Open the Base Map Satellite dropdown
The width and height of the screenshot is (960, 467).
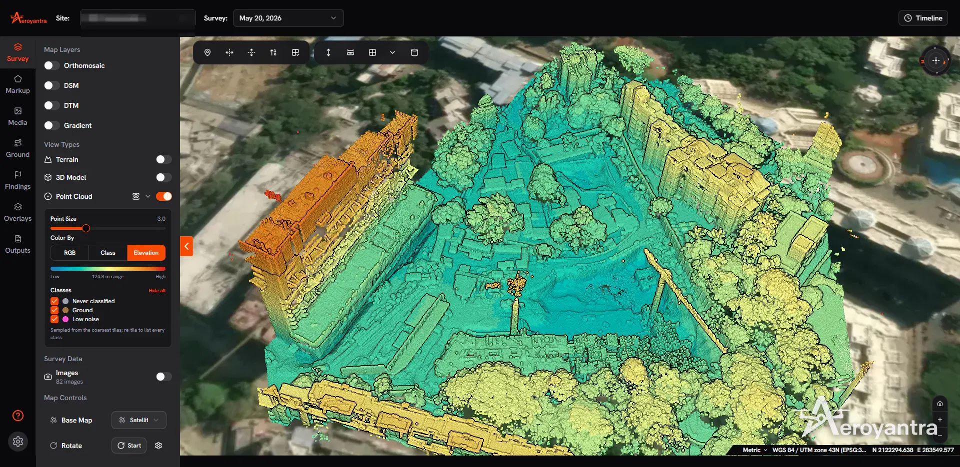click(139, 420)
